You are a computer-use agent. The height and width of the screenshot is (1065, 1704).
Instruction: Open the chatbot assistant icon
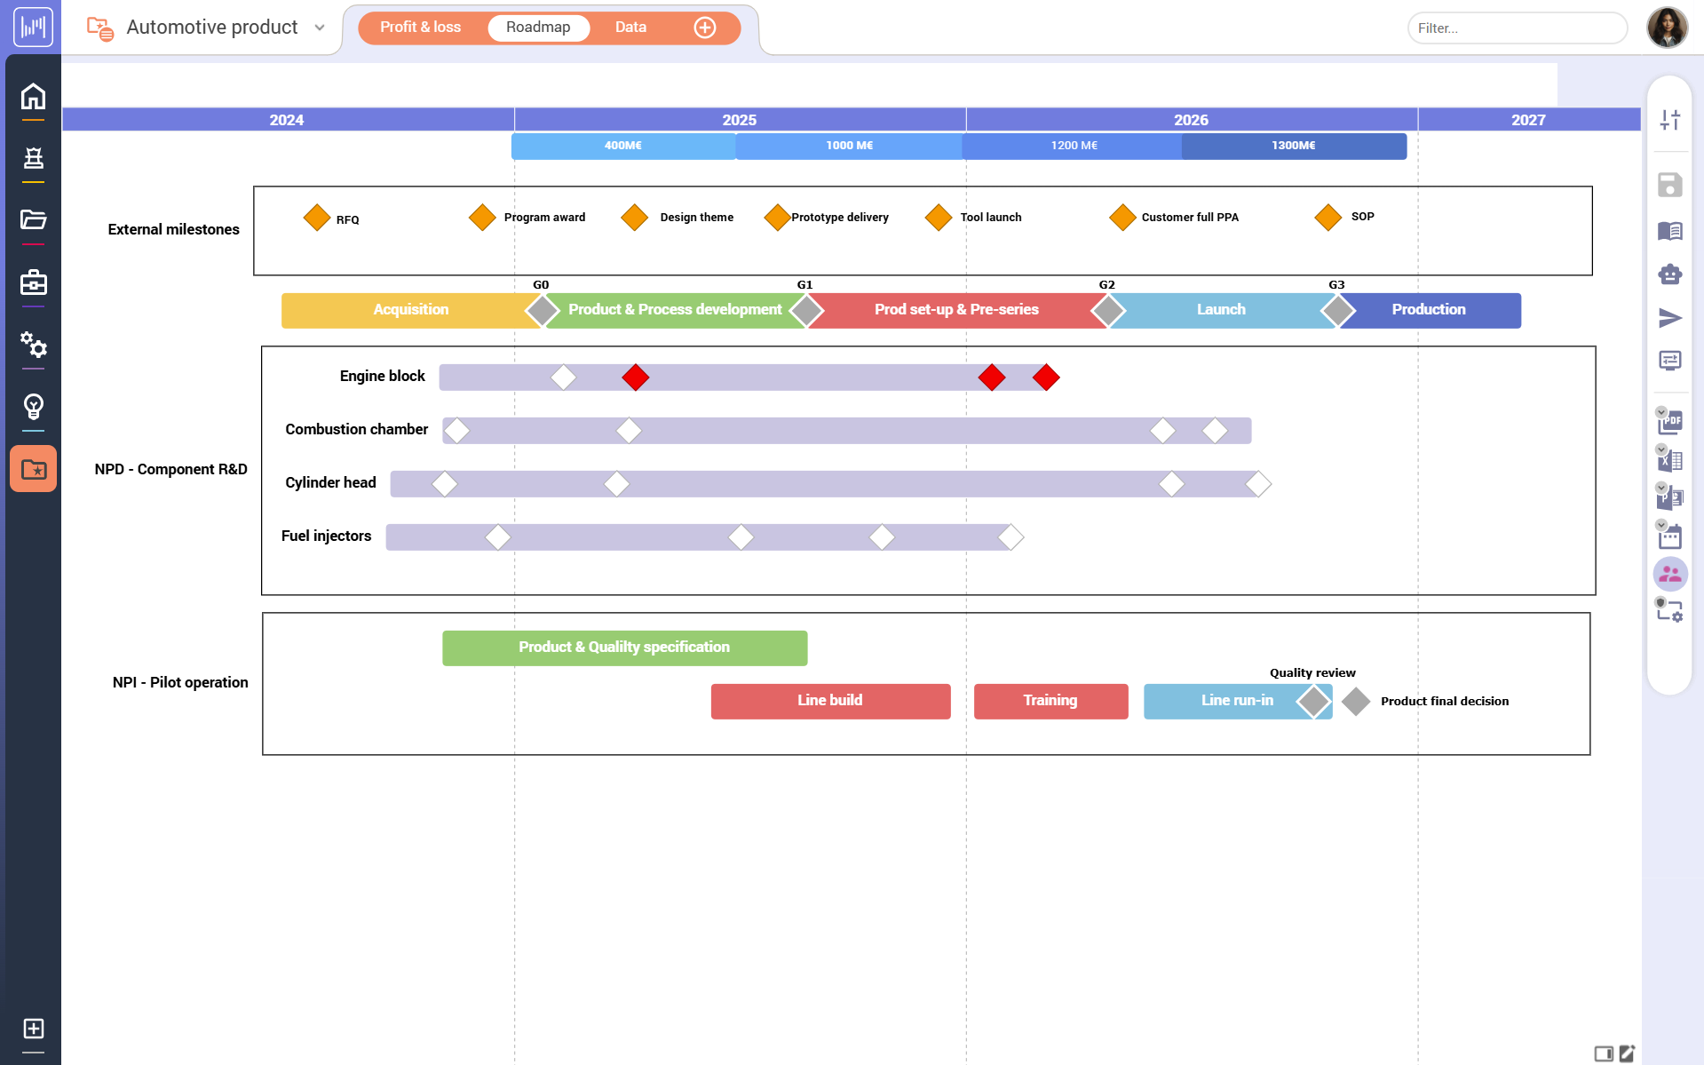1670,274
